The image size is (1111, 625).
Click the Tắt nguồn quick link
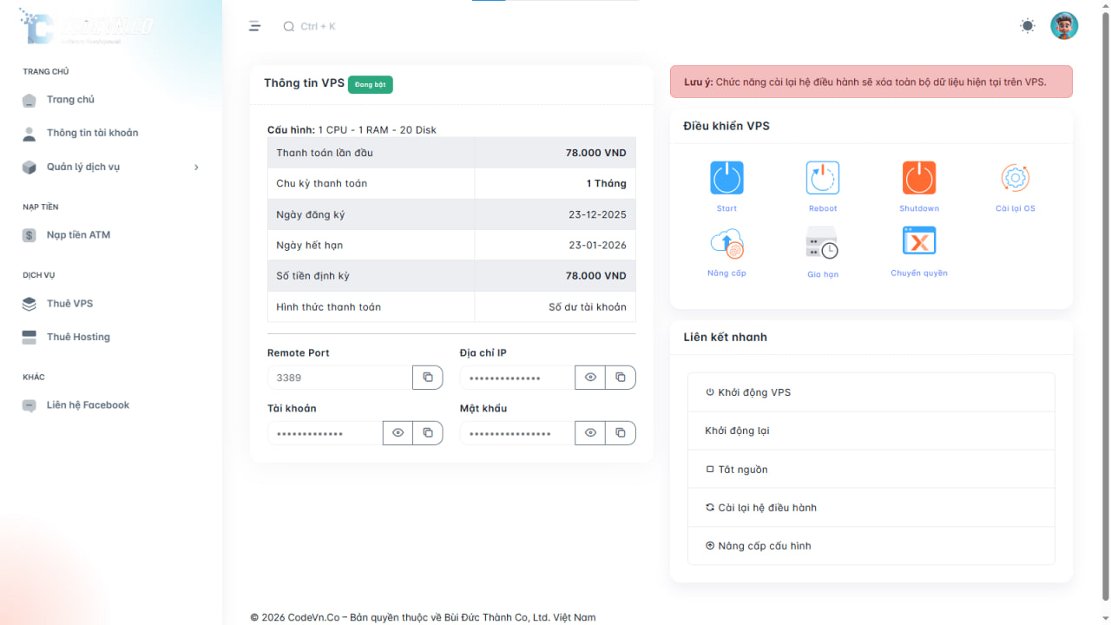(742, 470)
